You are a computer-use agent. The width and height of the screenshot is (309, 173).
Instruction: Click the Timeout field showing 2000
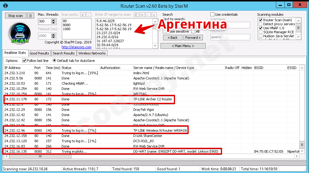tap(45, 36)
